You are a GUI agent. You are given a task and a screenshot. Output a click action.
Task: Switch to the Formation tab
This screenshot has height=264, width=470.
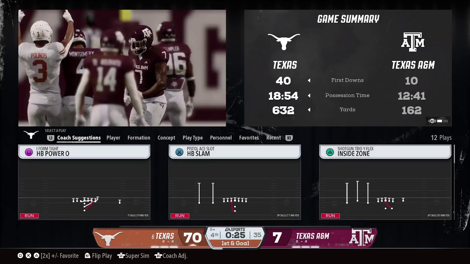click(x=139, y=138)
